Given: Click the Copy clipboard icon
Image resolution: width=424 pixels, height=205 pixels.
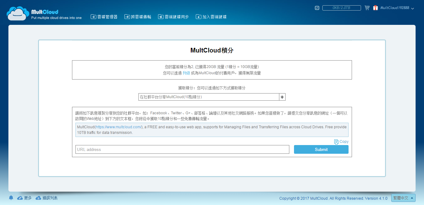Looking at the screenshot, I should [x=336, y=142].
